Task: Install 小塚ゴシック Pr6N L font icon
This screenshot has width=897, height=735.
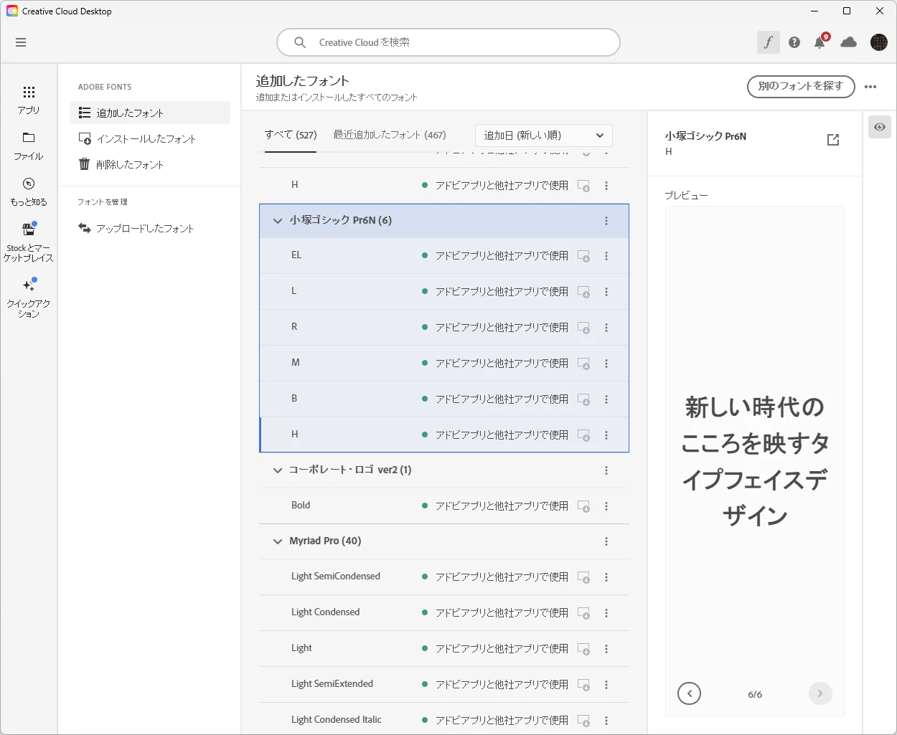Action: 584,292
